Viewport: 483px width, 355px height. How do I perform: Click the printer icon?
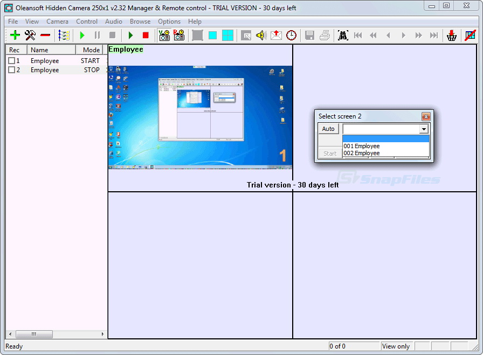pos(325,36)
